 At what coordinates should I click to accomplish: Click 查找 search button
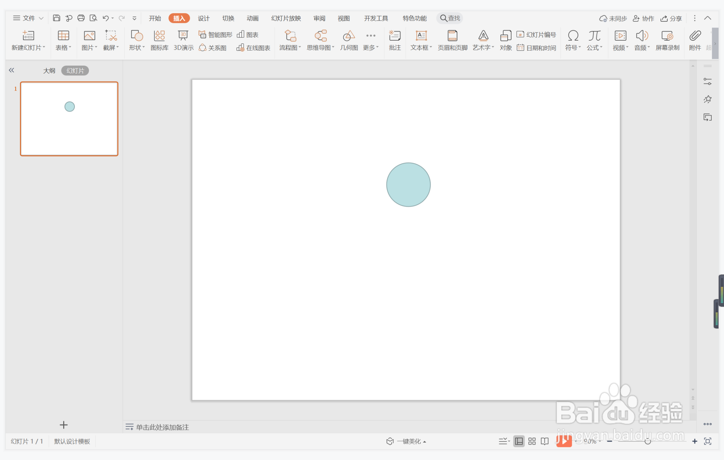click(x=450, y=18)
